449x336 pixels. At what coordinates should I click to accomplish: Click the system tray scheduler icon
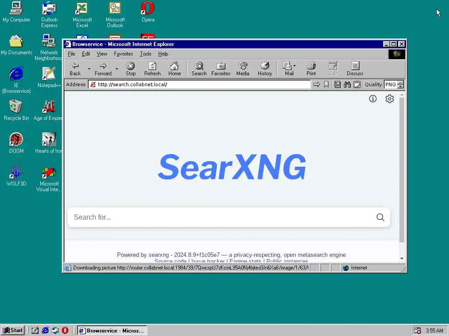click(x=417, y=331)
